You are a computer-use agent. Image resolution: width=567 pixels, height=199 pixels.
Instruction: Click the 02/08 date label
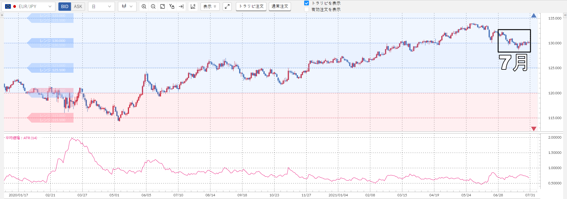coord(370,195)
